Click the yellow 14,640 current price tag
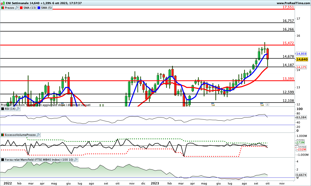The image size is (311, 186). point(302,59)
